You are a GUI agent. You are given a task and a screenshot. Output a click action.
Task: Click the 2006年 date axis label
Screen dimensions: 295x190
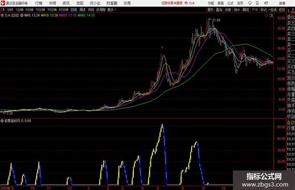point(5,188)
